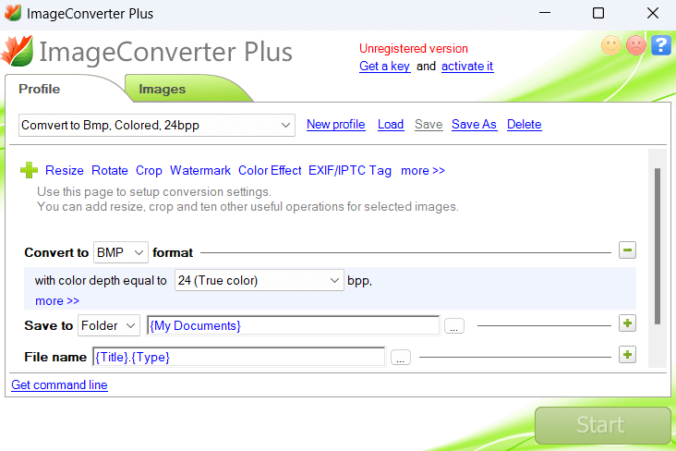The image size is (676, 451).
Task: Click the sad red face feedback icon
Action: point(636,45)
